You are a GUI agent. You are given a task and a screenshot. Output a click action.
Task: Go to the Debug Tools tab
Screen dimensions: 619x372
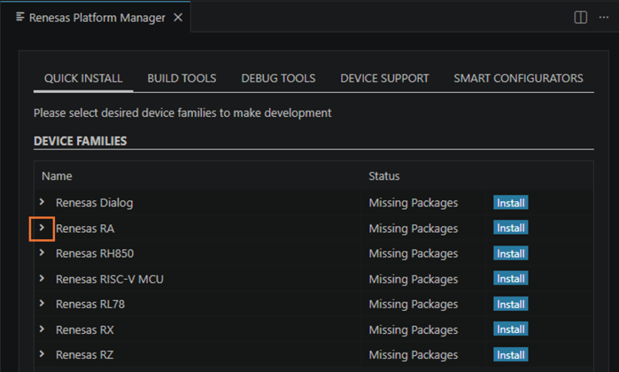[x=279, y=78]
